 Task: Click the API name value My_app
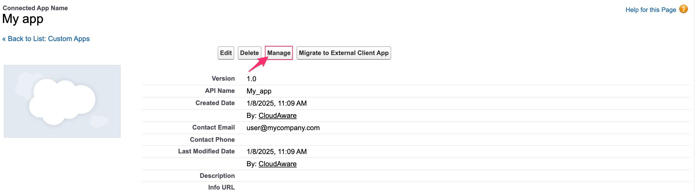(259, 91)
